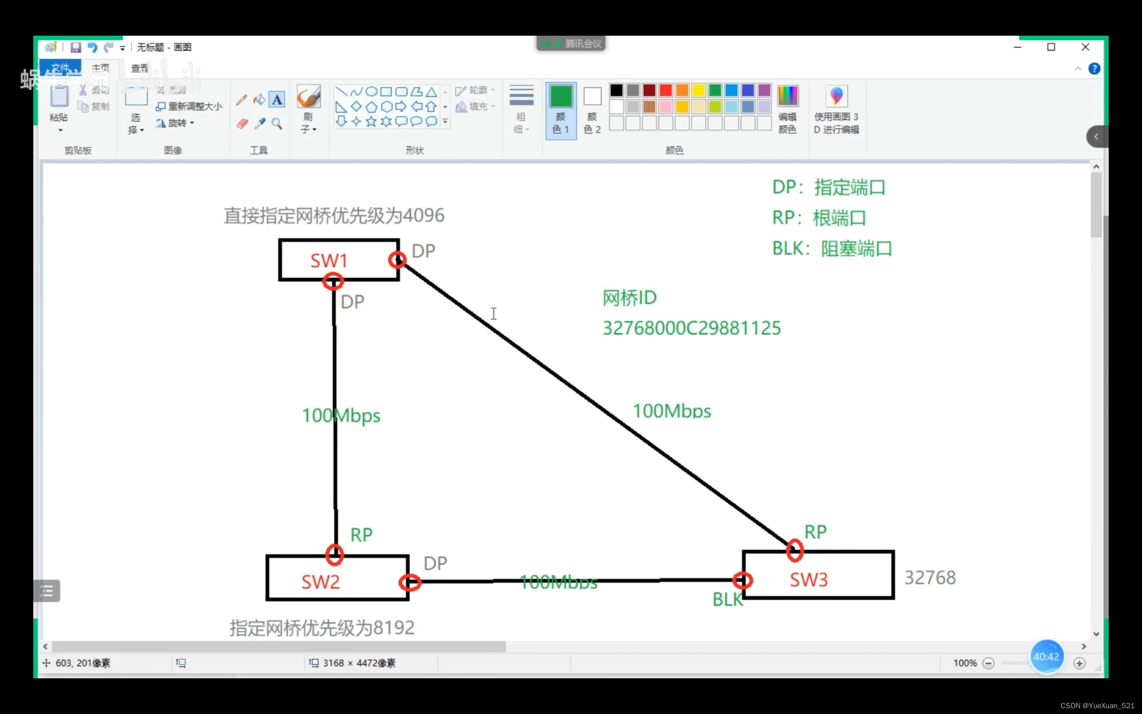Expand the dark side panel arrow tab
Viewport: 1142px width, 714px height.
click(x=1096, y=137)
